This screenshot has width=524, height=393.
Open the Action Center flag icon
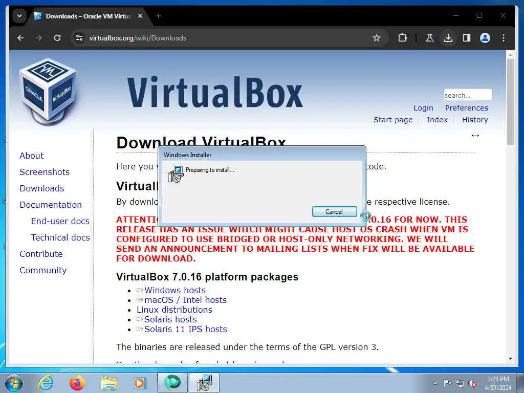click(447, 383)
